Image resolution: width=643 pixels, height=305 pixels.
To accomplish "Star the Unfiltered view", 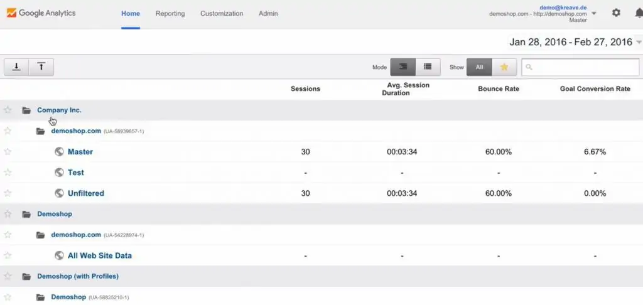I will pyautogui.click(x=8, y=193).
